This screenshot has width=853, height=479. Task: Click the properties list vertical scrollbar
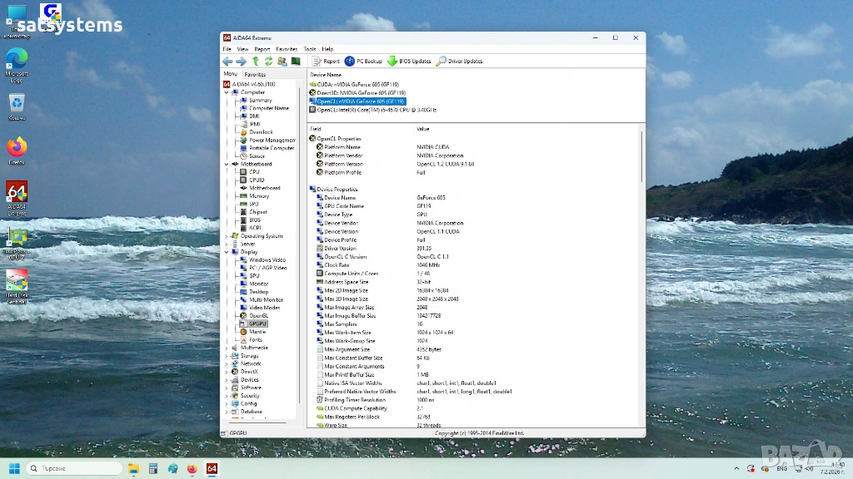(642, 158)
